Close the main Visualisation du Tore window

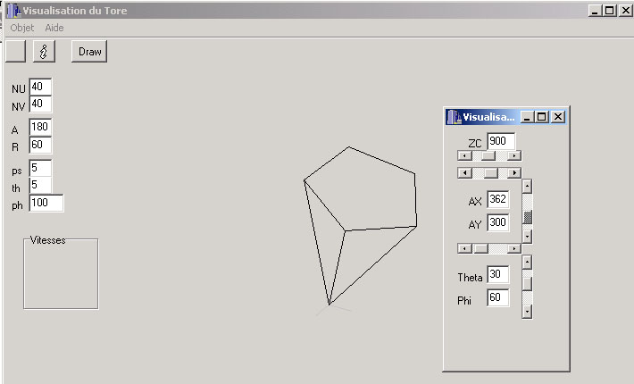(x=625, y=11)
